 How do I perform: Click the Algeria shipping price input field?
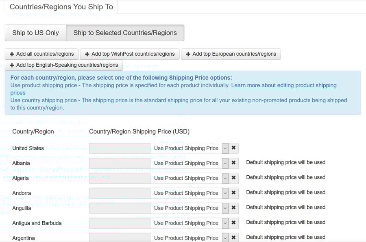[120, 178]
